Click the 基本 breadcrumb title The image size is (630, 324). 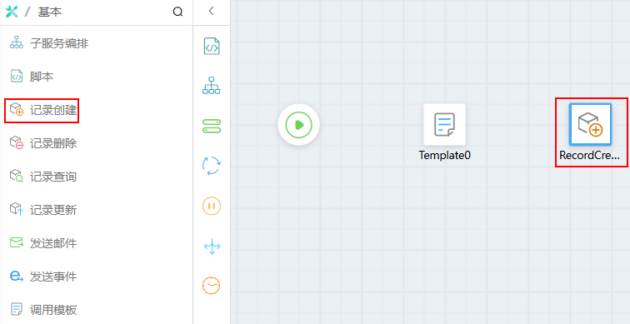click(x=50, y=12)
